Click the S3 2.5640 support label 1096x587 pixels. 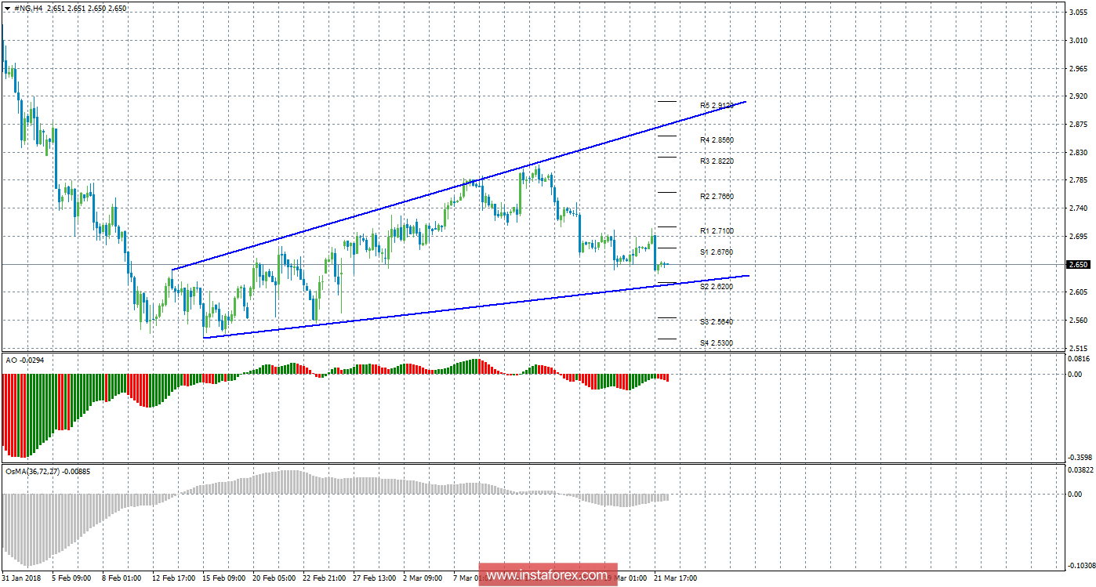click(717, 322)
